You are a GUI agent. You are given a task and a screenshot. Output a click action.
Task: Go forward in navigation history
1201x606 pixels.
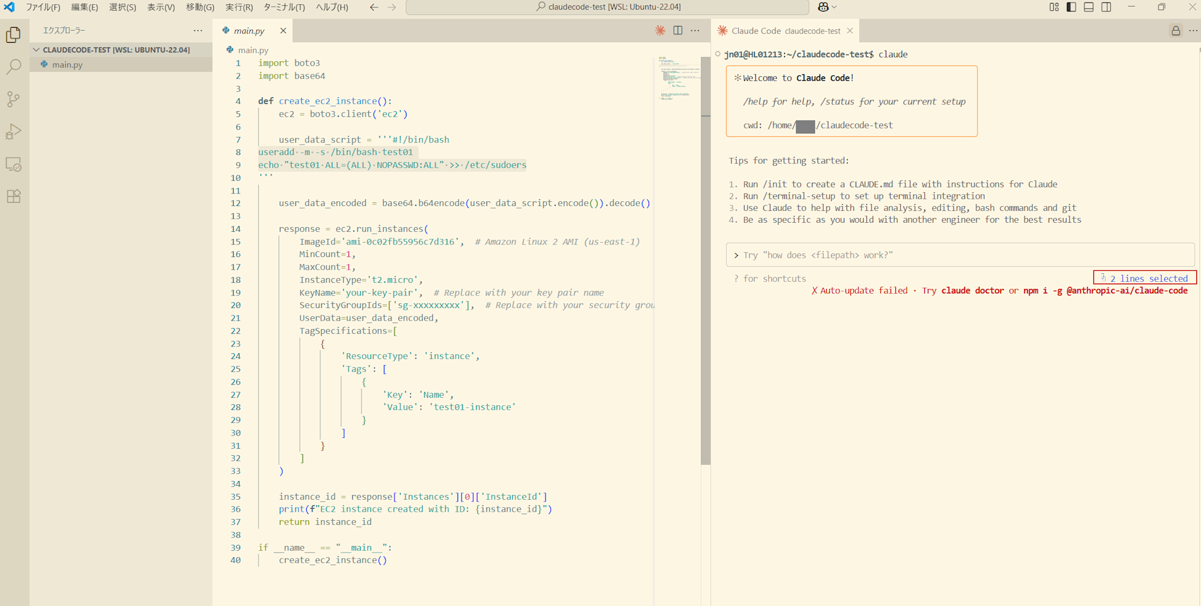click(392, 7)
